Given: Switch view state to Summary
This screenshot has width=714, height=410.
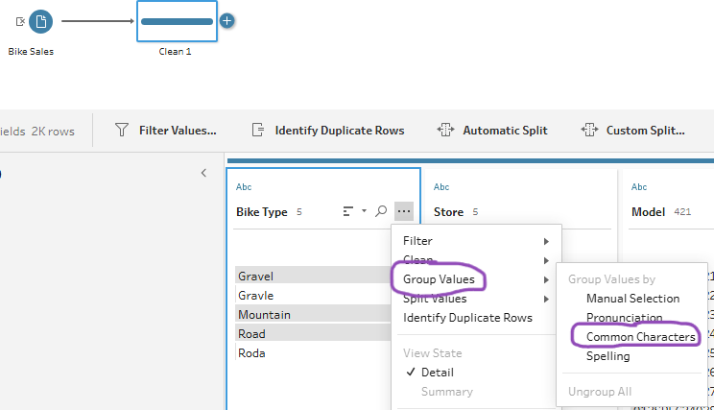Looking at the screenshot, I should [446, 391].
